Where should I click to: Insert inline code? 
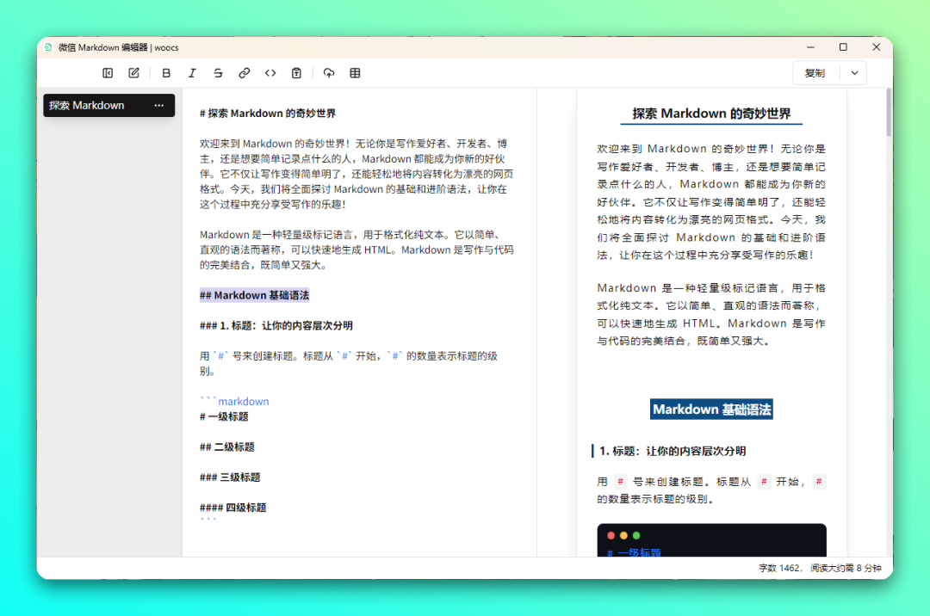pos(270,73)
